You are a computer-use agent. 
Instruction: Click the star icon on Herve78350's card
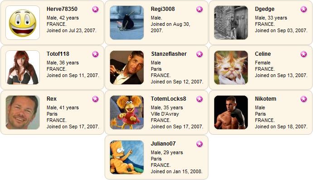[95, 9]
